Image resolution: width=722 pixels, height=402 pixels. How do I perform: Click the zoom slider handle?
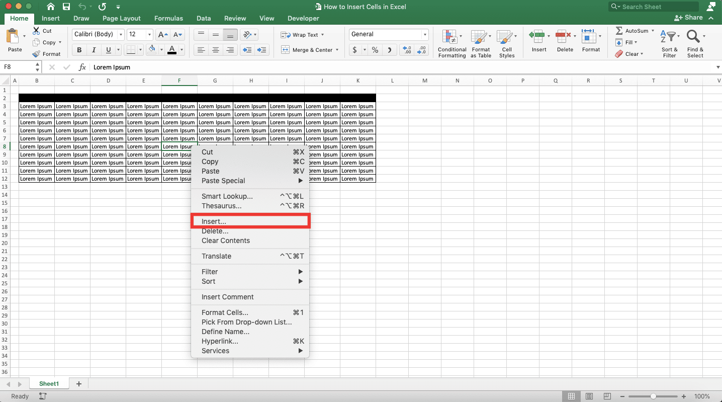click(653, 396)
